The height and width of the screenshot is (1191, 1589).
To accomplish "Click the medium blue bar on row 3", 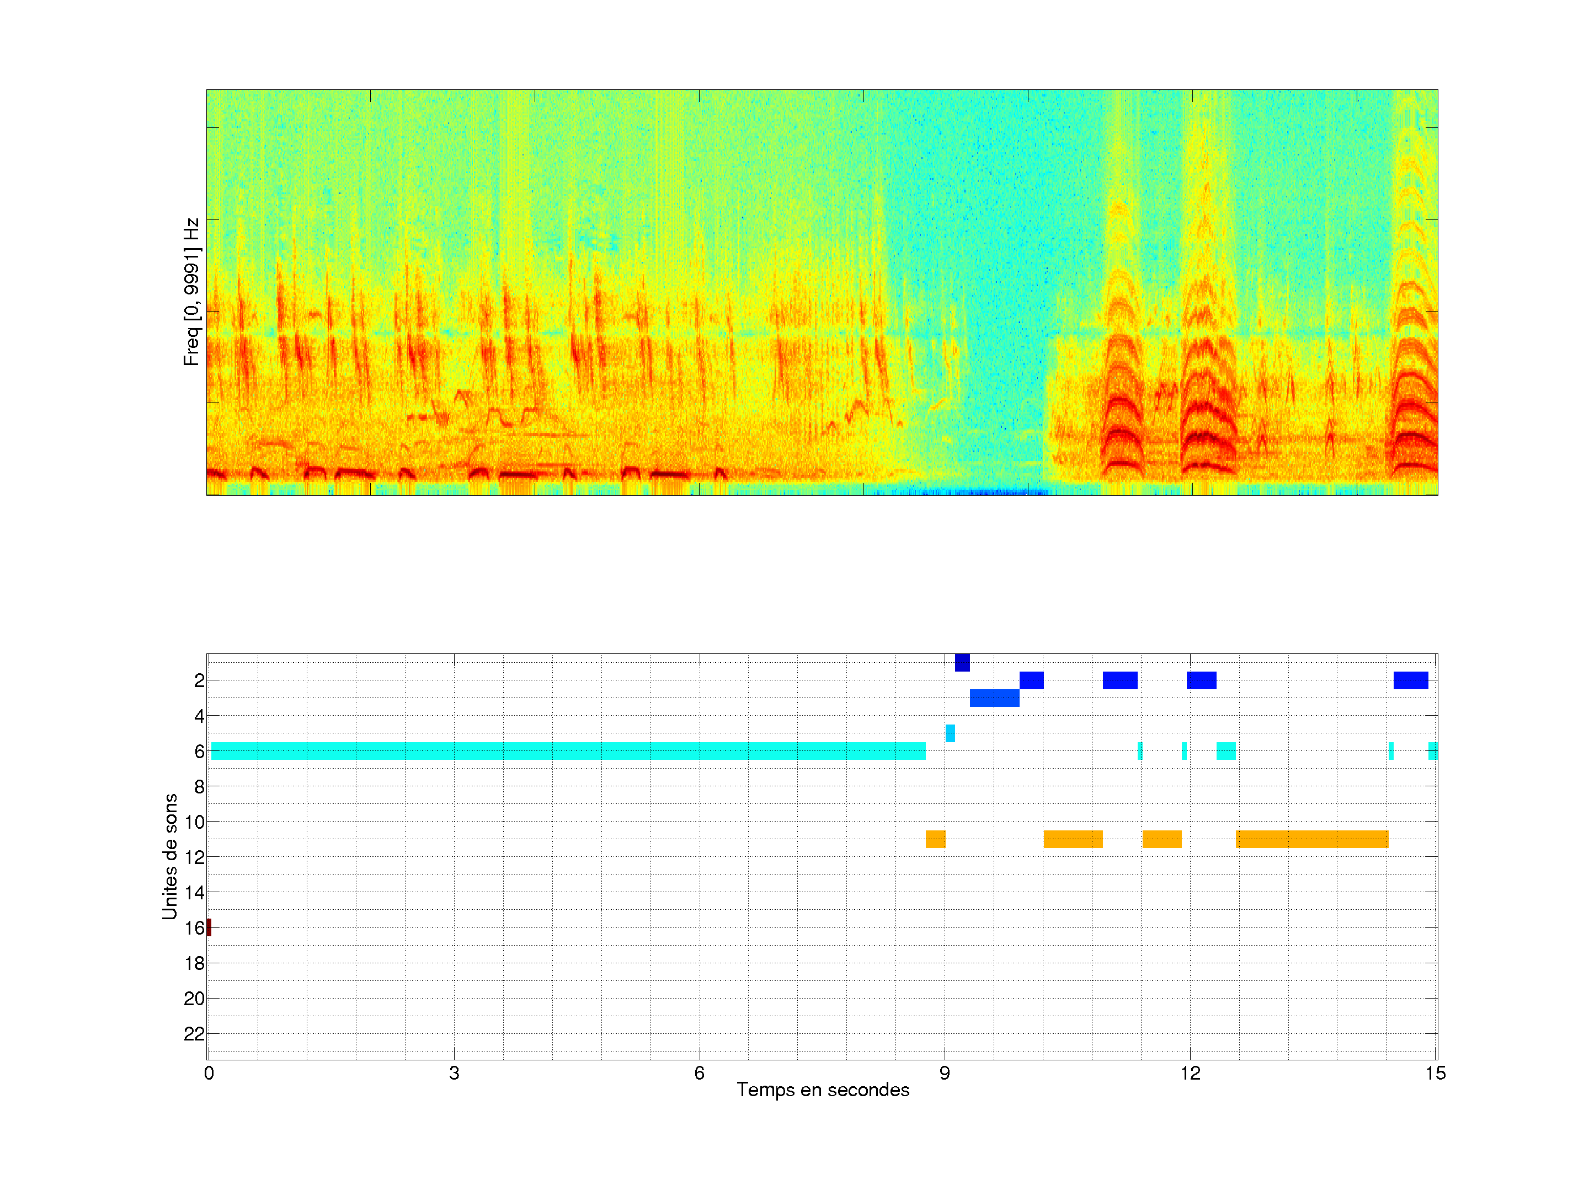I will (x=994, y=698).
